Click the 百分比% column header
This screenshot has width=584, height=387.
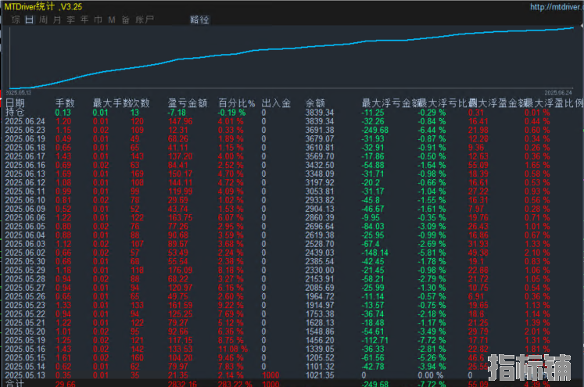(237, 102)
